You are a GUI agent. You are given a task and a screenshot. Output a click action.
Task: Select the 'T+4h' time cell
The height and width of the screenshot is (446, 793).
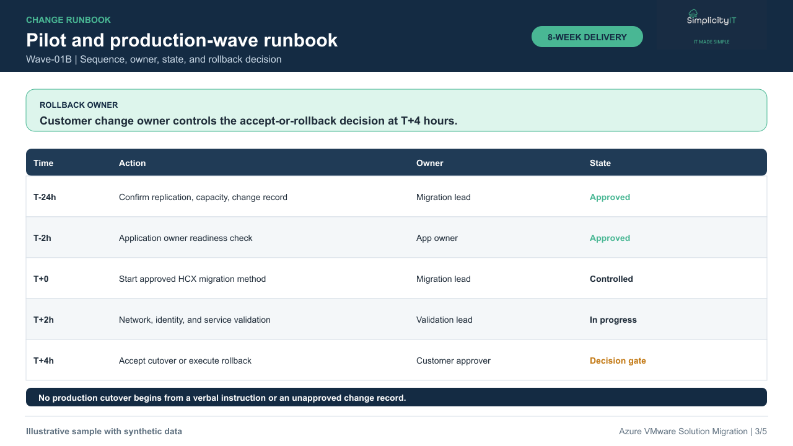click(43, 361)
